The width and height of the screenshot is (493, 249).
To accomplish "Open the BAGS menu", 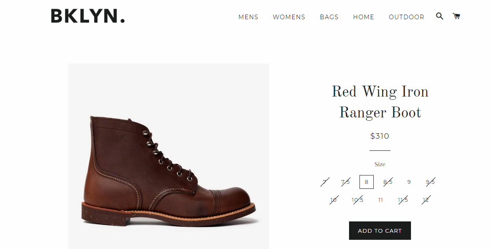I will pyautogui.click(x=329, y=17).
